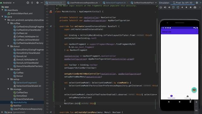This screenshot has height=114, width=202.
Task: Click the project panel expand/collapse all icon
Action: [32, 3]
